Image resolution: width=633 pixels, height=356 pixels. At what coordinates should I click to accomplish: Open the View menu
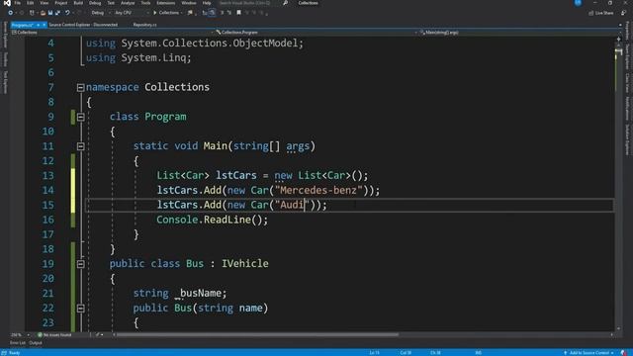pos(44,3)
